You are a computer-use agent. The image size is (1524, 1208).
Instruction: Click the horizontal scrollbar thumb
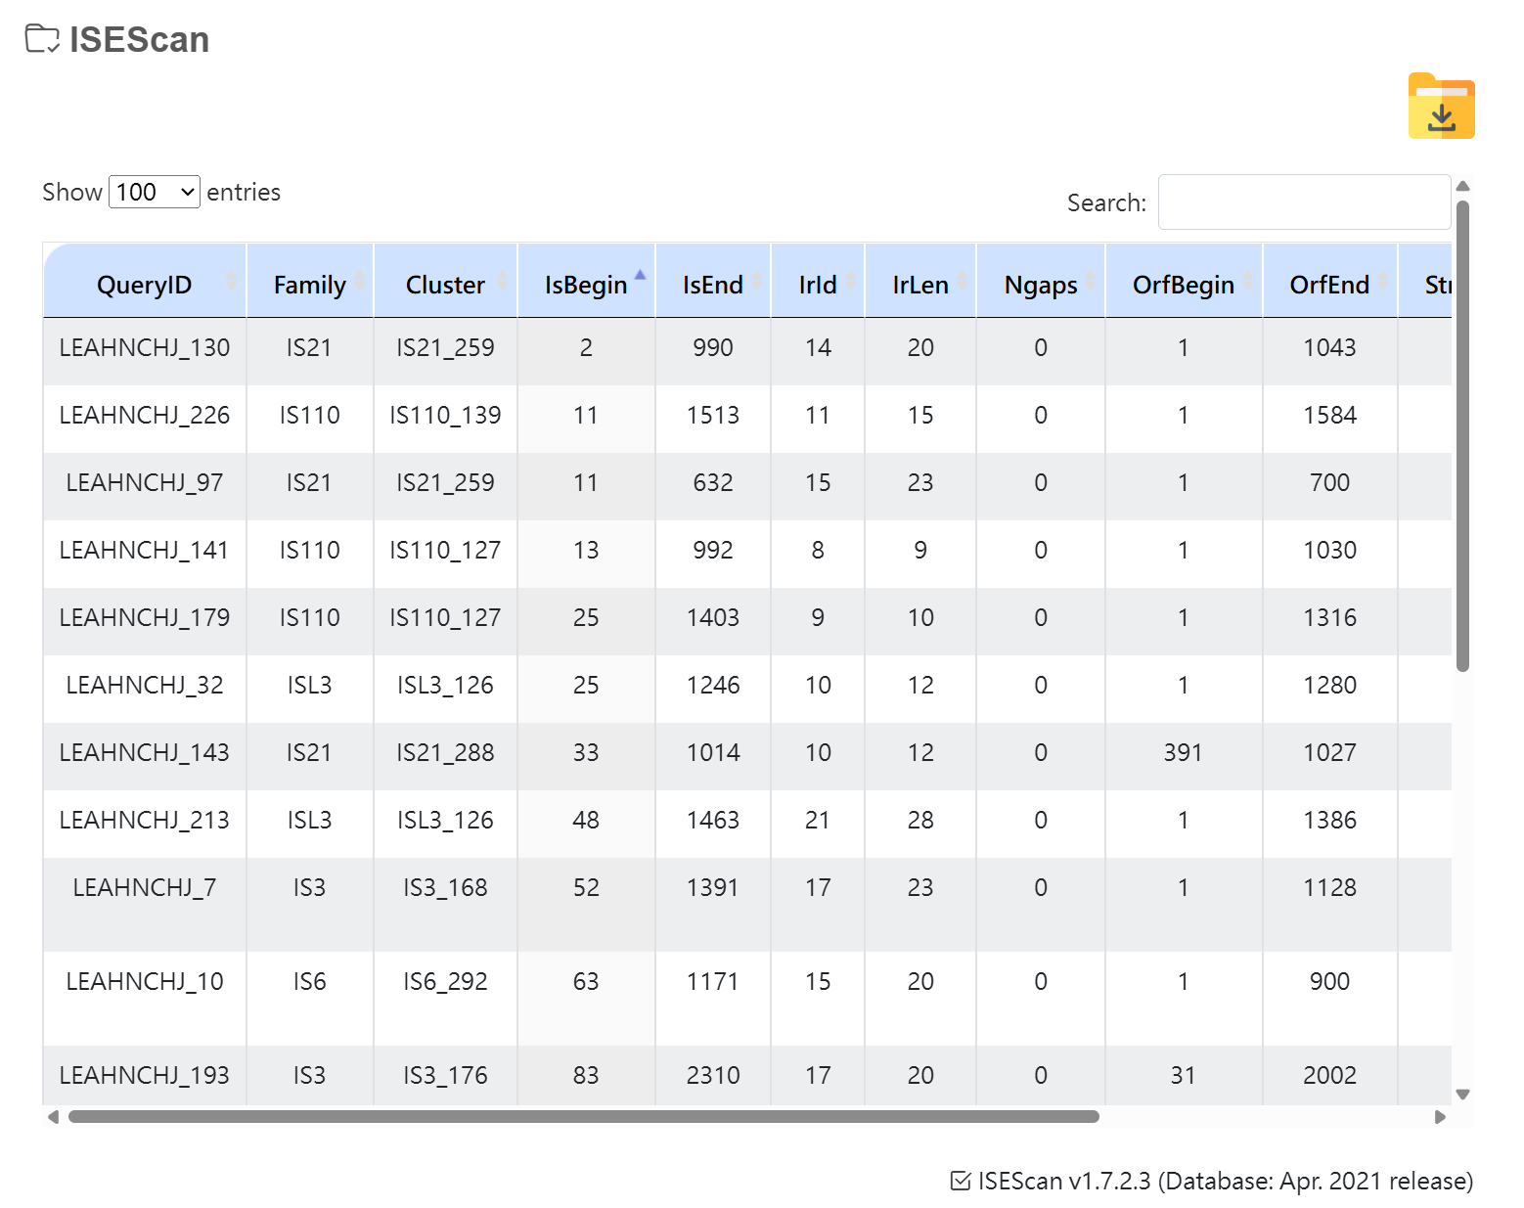[x=583, y=1117]
